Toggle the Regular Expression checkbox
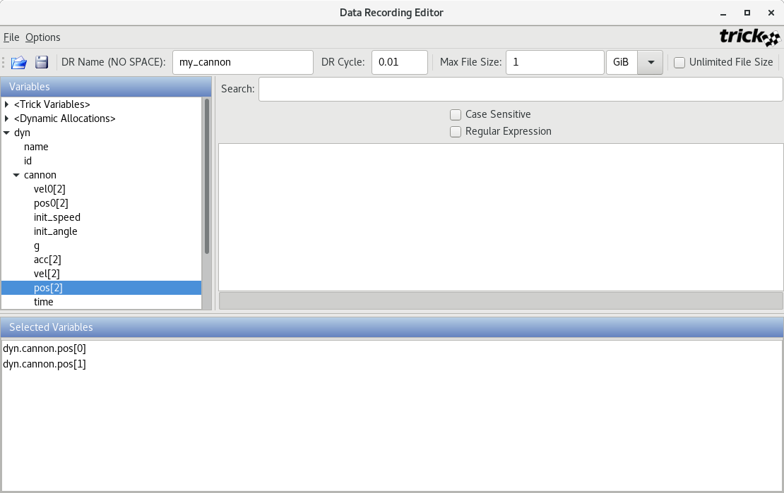The height and width of the screenshot is (493, 784). (455, 132)
